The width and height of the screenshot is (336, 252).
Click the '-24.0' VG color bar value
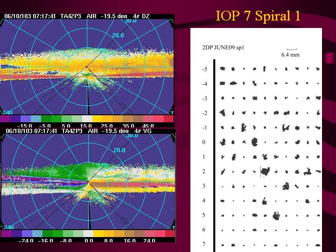[26, 240]
